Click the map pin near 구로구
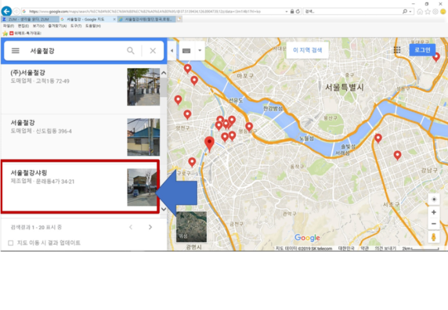448x310 pixels. 192,162
